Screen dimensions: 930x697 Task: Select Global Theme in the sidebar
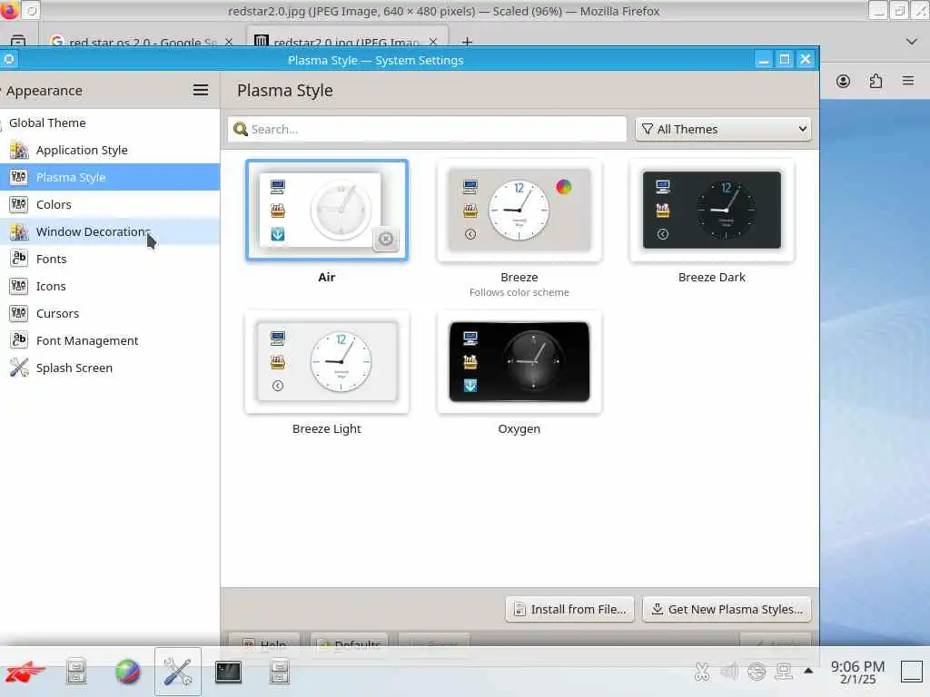pos(110,123)
